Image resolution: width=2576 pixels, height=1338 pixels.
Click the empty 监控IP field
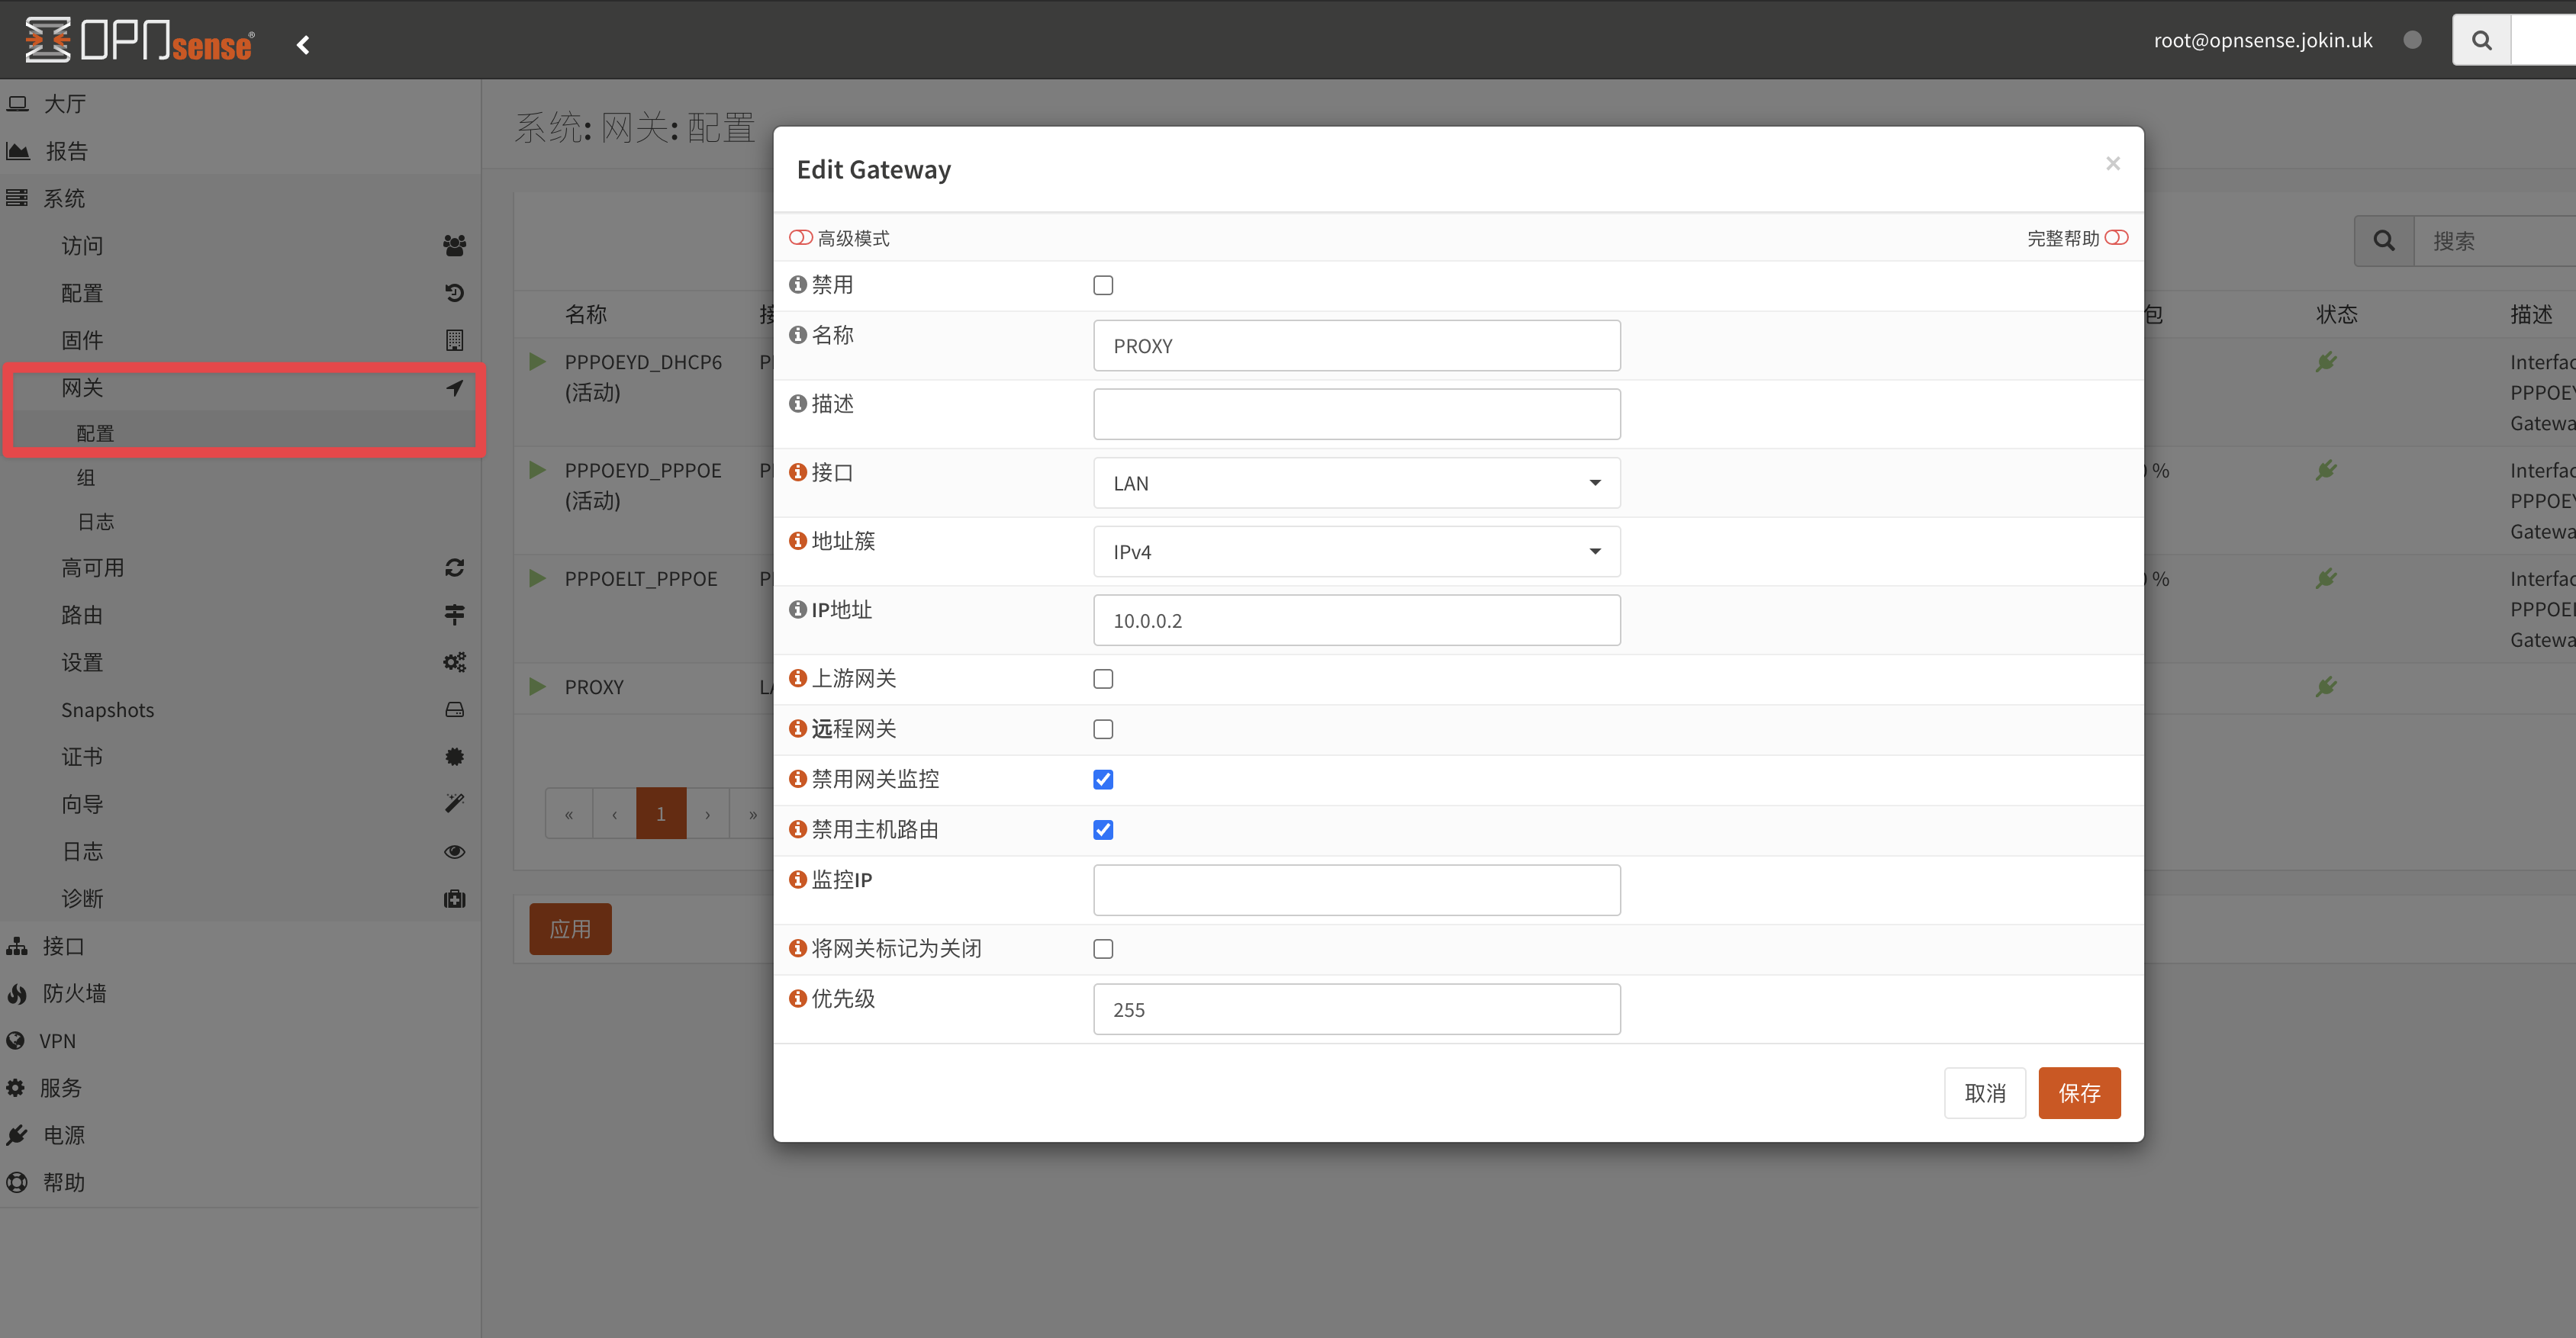[x=1356, y=890]
